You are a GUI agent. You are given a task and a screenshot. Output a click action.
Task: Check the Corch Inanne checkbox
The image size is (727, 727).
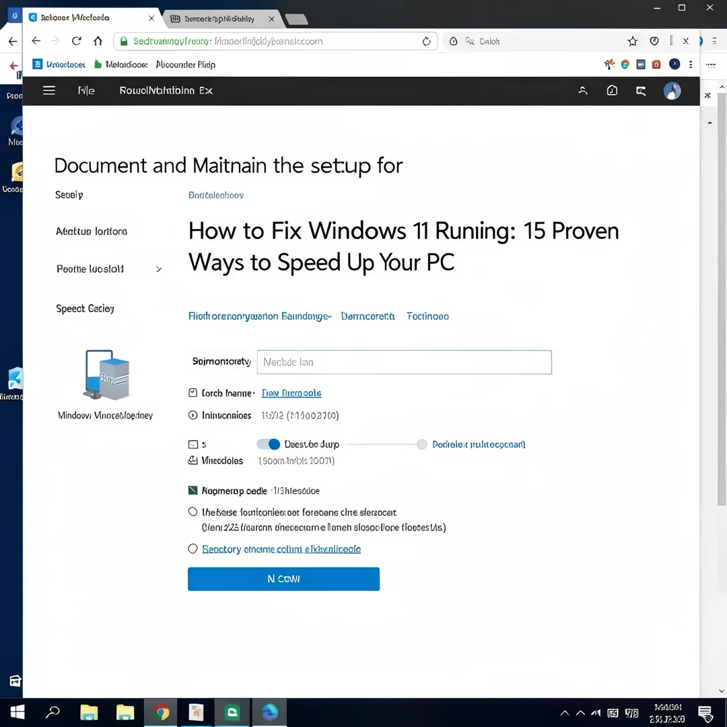point(193,392)
